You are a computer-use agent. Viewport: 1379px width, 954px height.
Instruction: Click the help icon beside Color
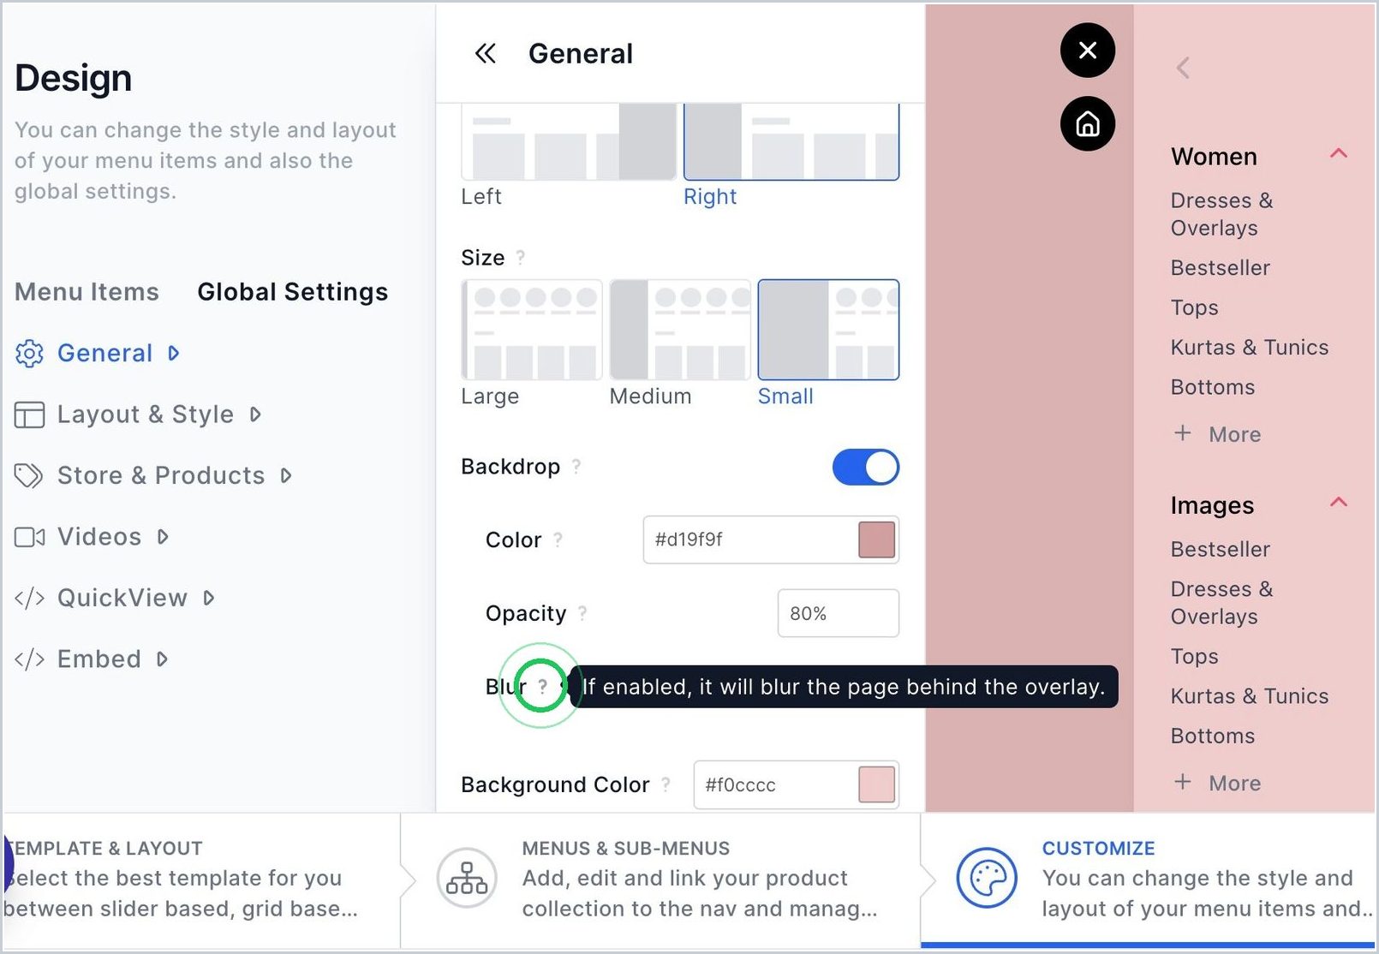(558, 540)
